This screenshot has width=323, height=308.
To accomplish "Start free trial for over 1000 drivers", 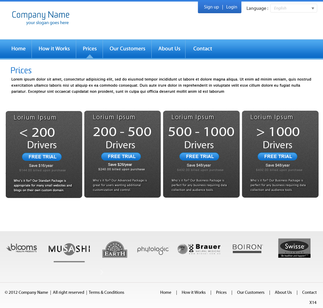I will tap(278, 156).
